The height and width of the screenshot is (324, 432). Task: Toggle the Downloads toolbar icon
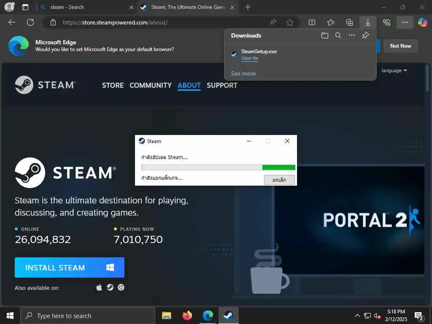tap(368, 22)
